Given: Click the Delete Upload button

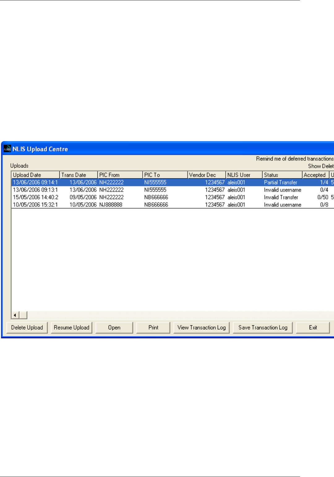Looking at the screenshot, I should [x=27, y=327].
